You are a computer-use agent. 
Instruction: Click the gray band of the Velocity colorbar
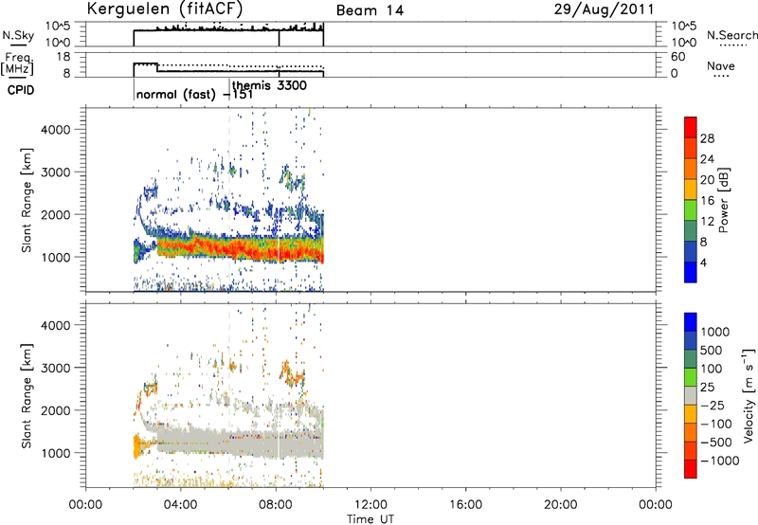[x=691, y=396]
